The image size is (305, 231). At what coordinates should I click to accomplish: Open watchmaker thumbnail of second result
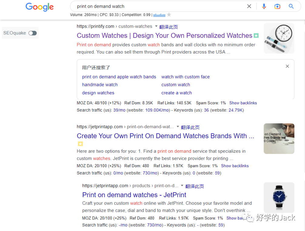(x=279, y=139)
